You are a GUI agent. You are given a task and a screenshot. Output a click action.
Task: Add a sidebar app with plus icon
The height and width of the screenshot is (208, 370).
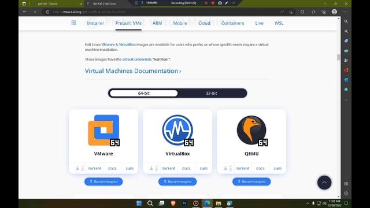click(346, 100)
